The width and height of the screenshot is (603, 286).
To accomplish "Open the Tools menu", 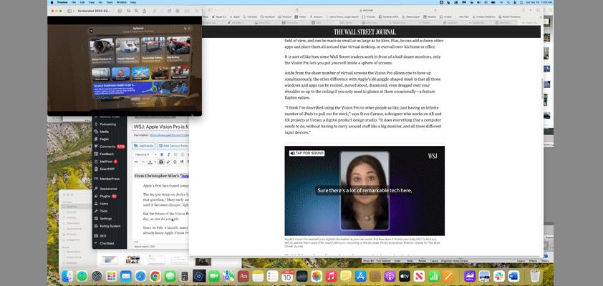I will [x=110, y=2].
